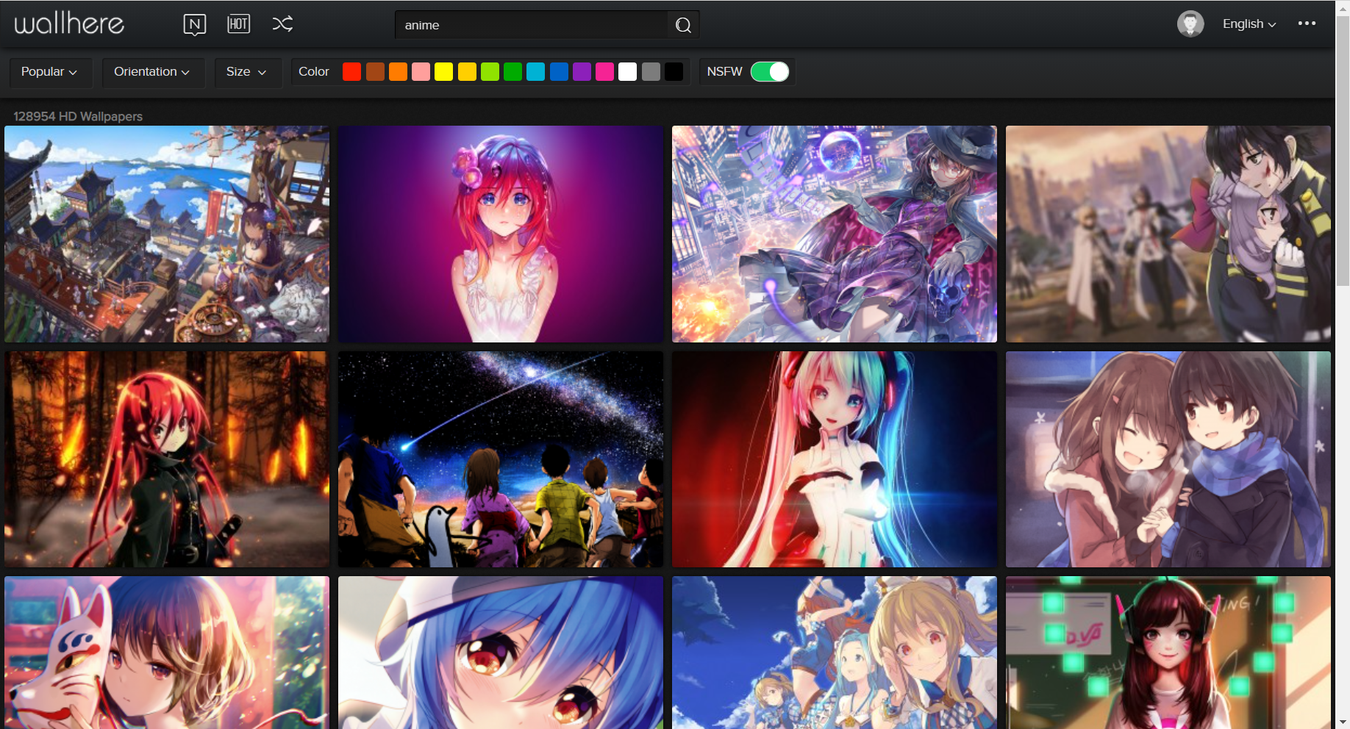
Task: Click the random shuffle icon
Action: click(282, 24)
